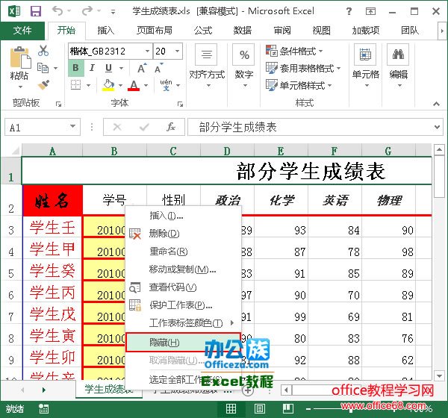Open Conditional Formatting (条件格式) menu
The width and height of the screenshot is (448, 418).
tap(294, 52)
